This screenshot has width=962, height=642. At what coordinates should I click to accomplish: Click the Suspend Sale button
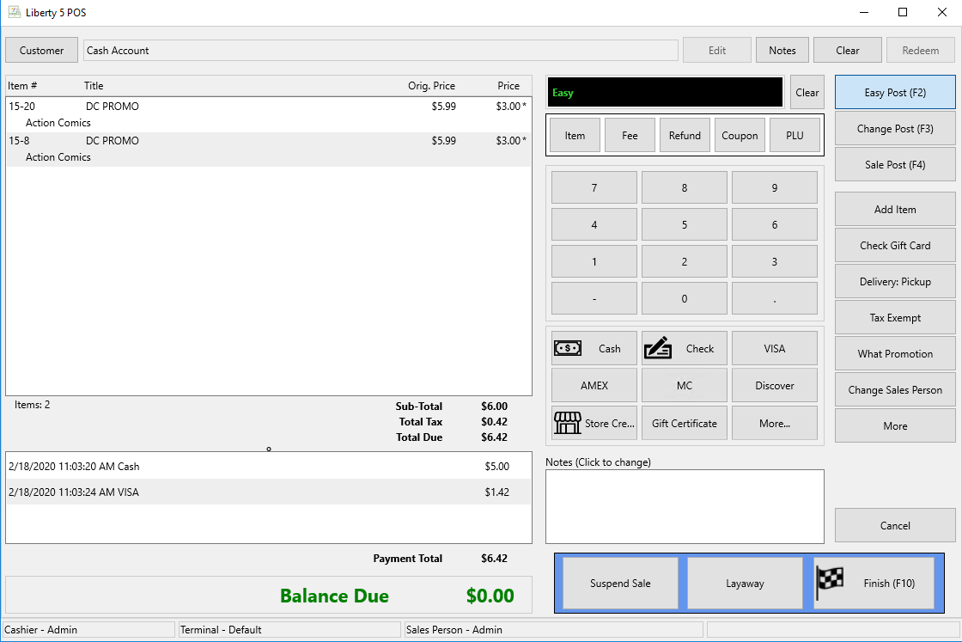tap(620, 584)
